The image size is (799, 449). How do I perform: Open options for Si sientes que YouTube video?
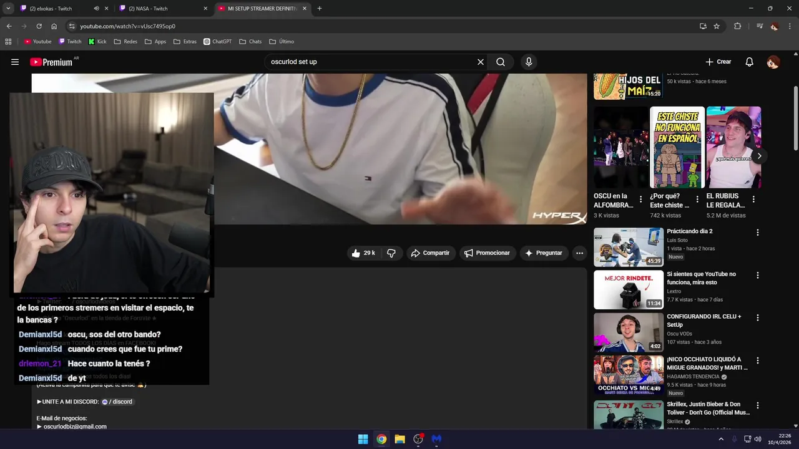click(x=758, y=275)
